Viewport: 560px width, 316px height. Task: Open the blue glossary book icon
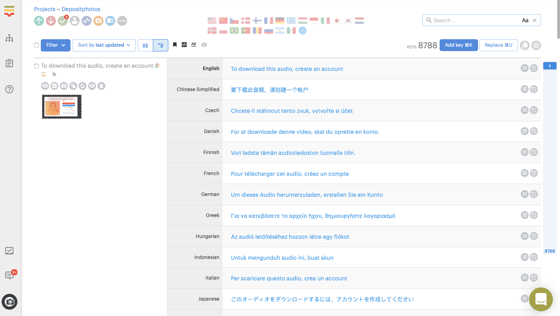click(110, 21)
